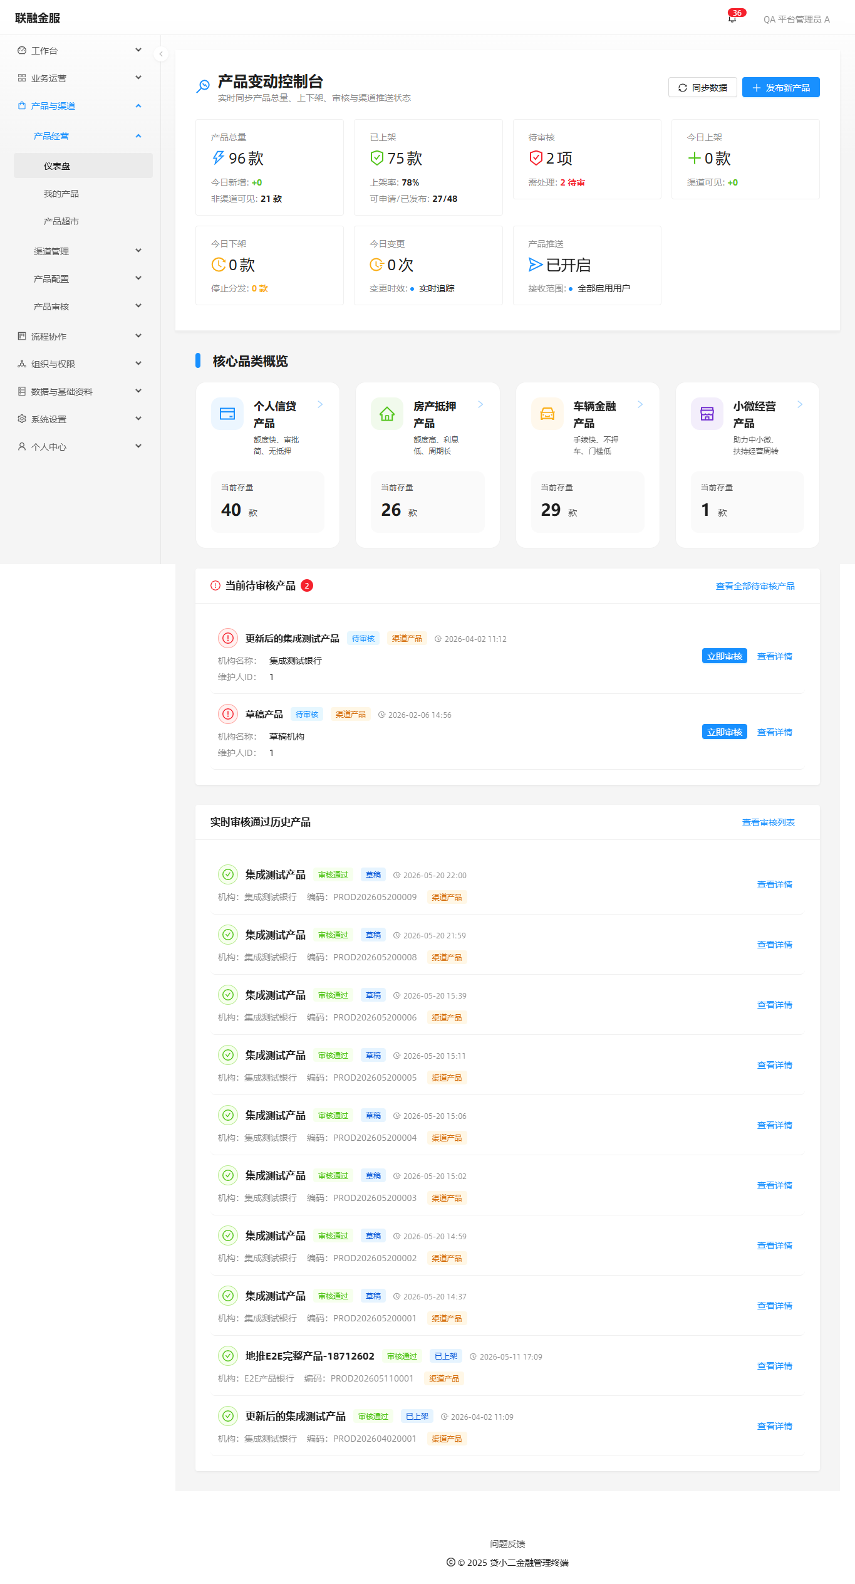This screenshot has width=855, height=1584.
Task: Open the 查看全部待审核产品 link
Action: click(x=755, y=586)
